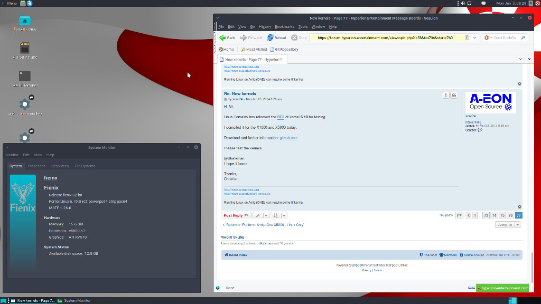Switch to Resources tab in System Monitor
Screen dimensions: 541x304
(60, 166)
